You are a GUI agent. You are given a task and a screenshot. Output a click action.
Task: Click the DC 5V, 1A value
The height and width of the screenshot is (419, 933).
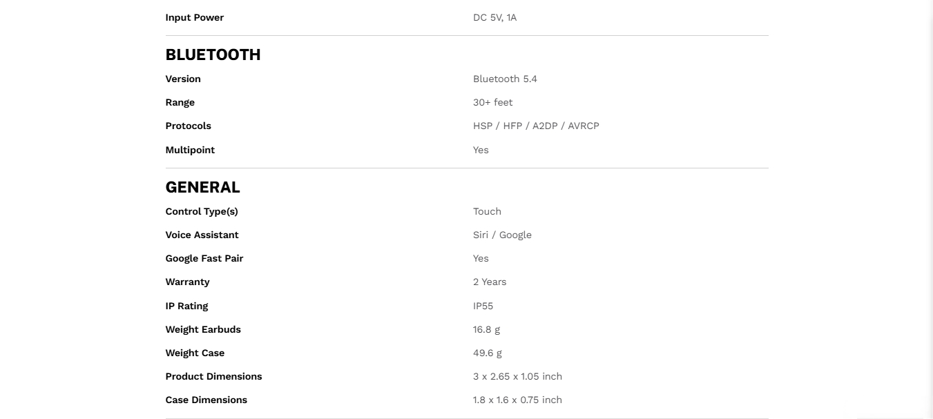point(494,18)
